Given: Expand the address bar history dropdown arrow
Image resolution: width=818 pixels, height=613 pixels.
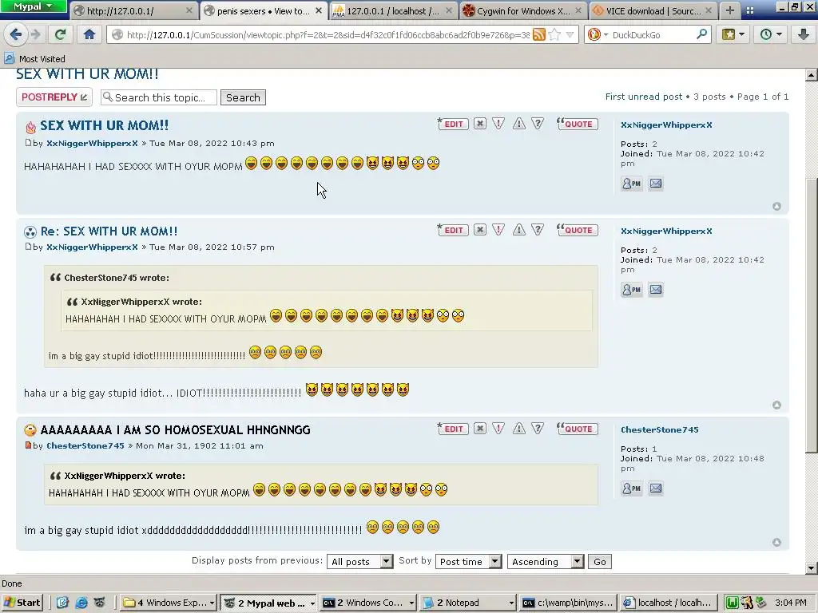Looking at the screenshot, I should click(570, 34).
